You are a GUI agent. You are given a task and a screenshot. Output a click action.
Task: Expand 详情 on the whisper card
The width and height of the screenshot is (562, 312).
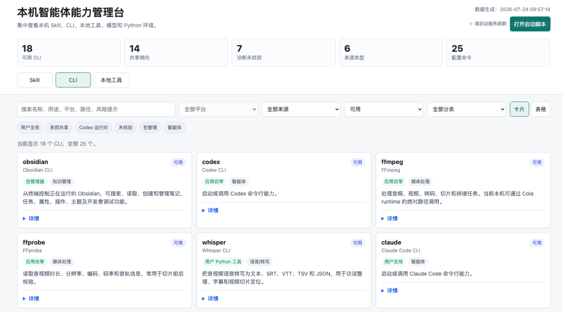pos(210,298)
